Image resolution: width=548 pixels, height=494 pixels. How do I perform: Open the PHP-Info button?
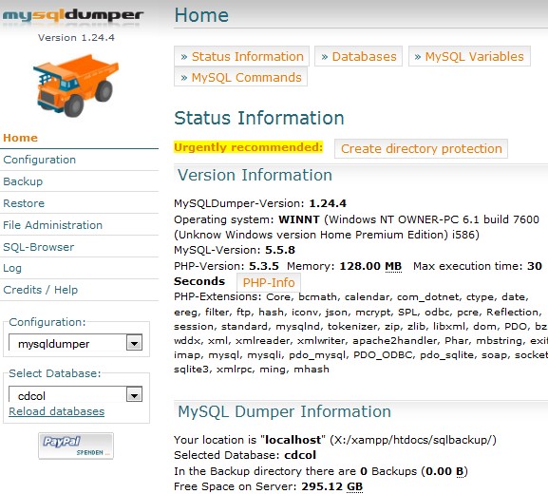(269, 282)
